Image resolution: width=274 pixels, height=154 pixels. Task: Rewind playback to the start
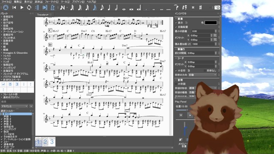pyautogui.click(x=14, y=8)
